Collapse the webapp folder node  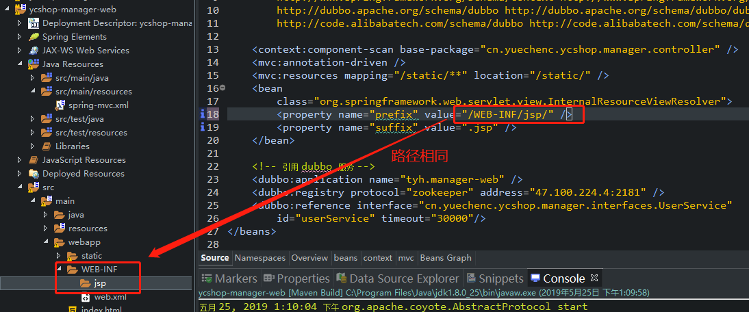(x=46, y=242)
